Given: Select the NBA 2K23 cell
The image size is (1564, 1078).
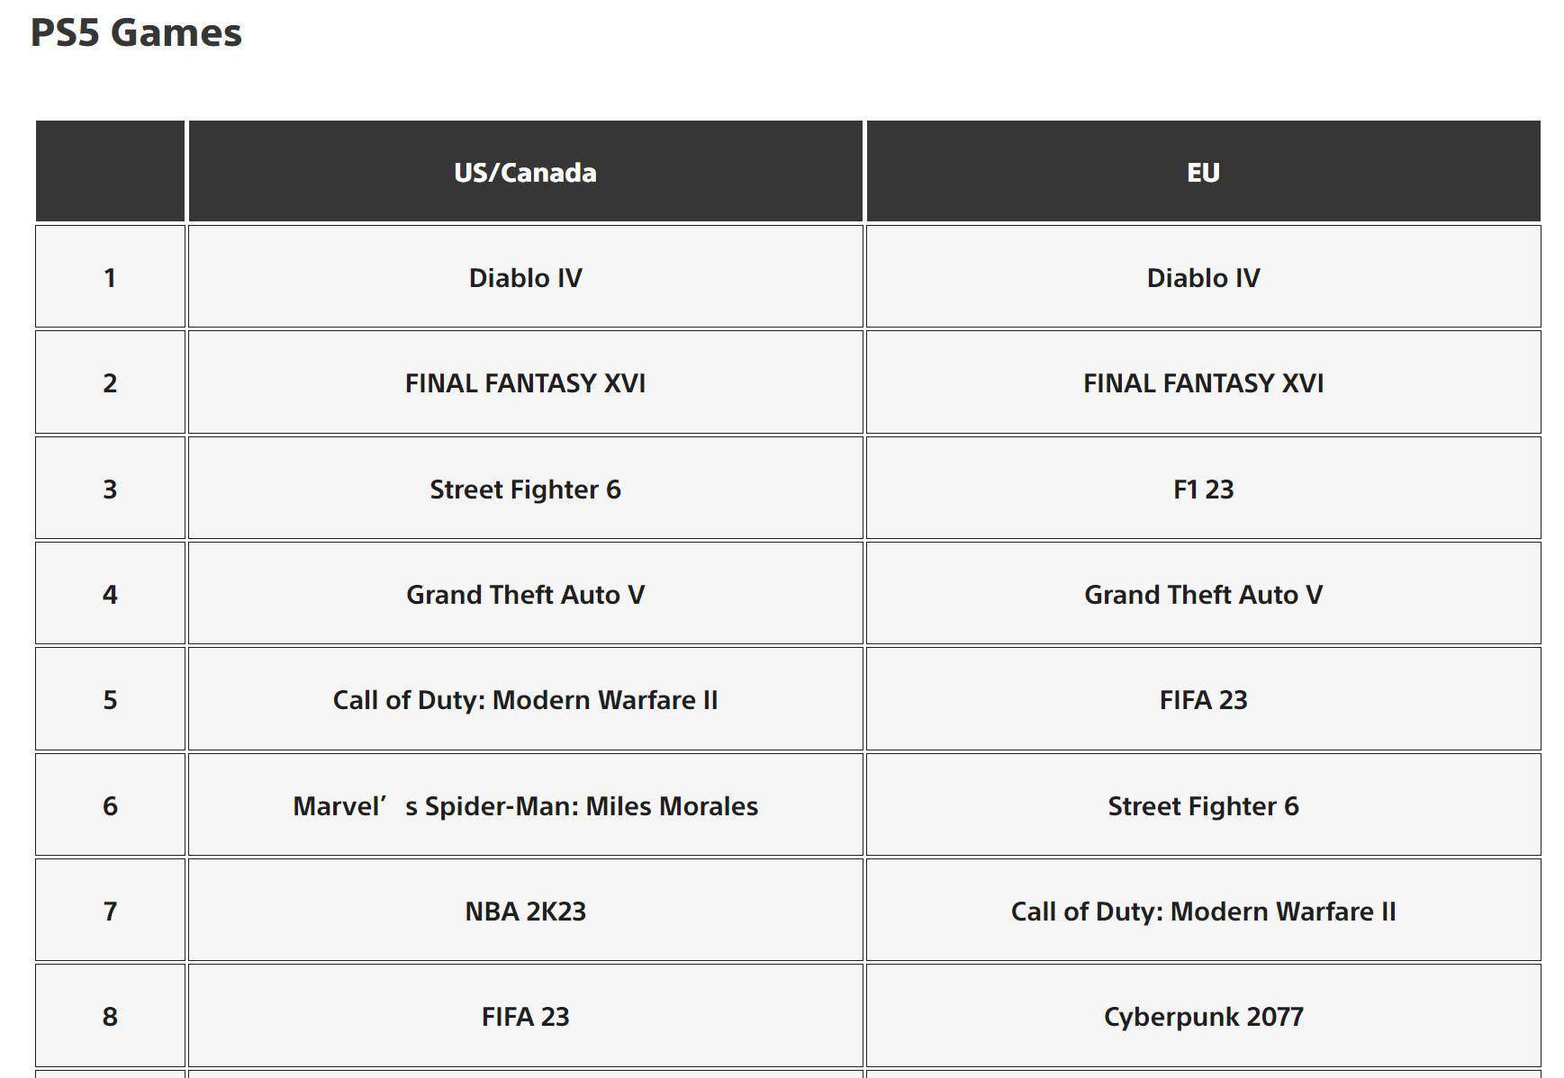Looking at the screenshot, I should pos(525,910).
